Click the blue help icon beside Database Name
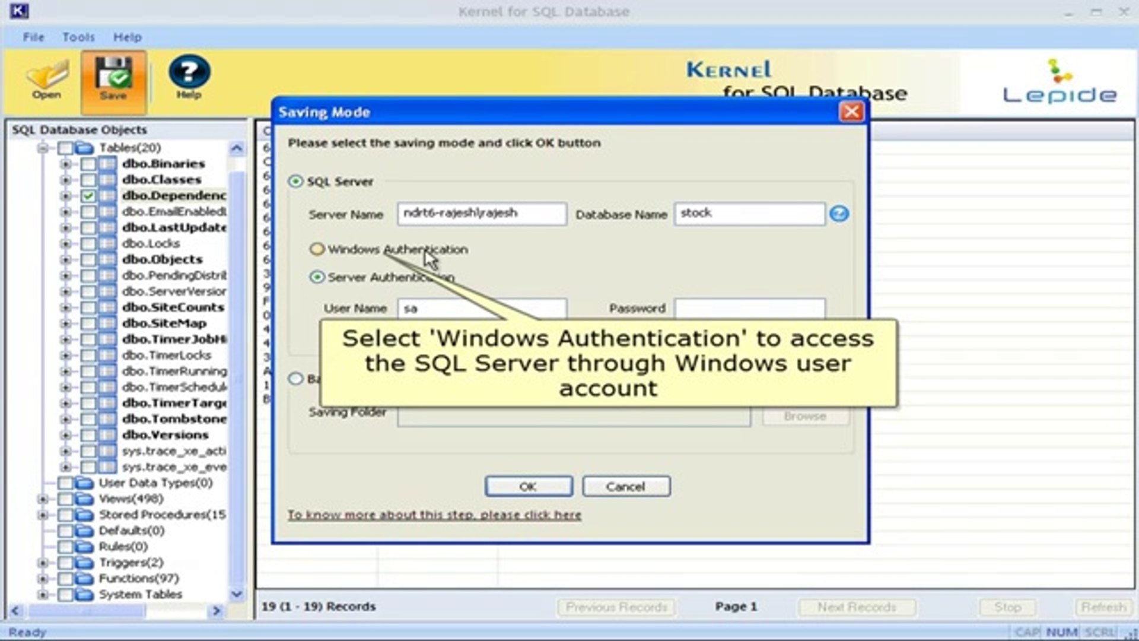Screen dimensions: 1139x641 (839, 214)
